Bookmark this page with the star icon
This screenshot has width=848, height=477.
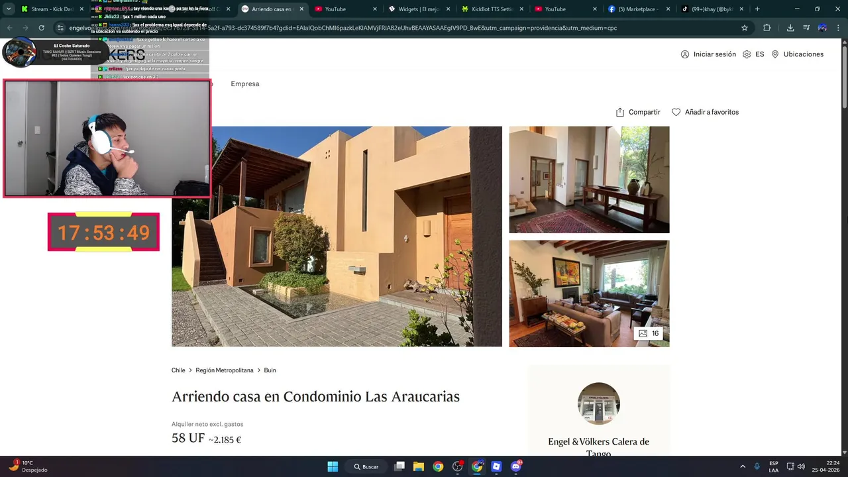pos(745,28)
